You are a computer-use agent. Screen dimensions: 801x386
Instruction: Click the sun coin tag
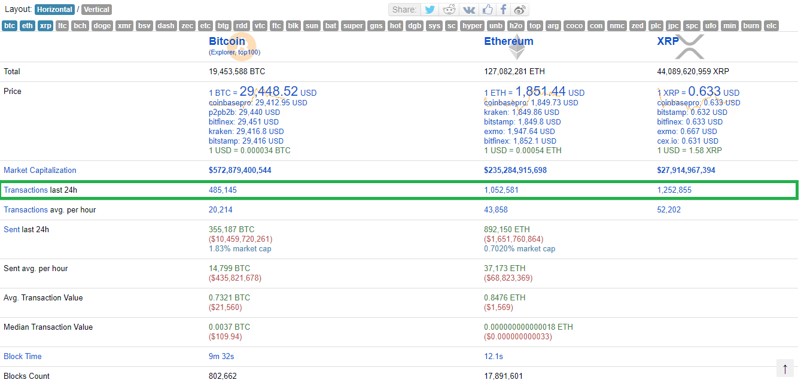312,26
